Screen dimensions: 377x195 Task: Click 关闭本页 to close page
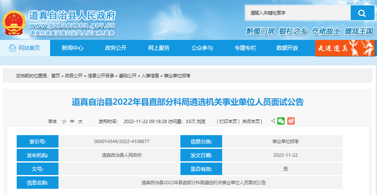point(251,121)
